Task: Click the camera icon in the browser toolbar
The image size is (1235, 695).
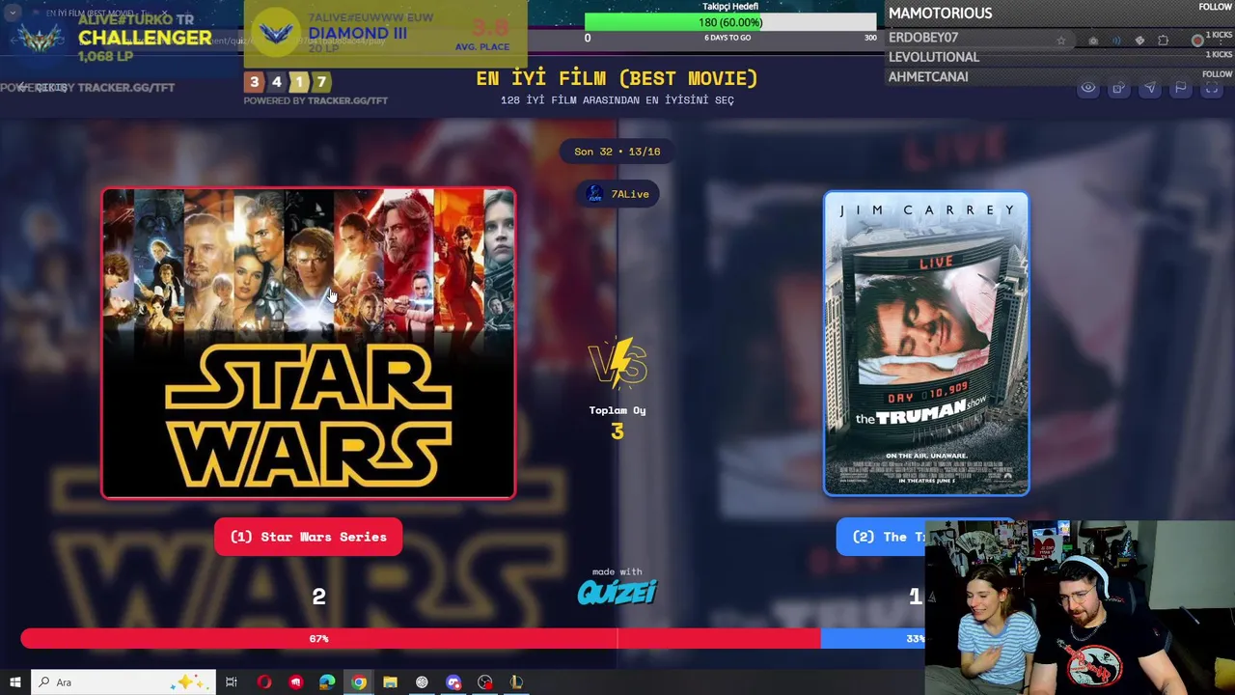Action: [x=1093, y=41]
